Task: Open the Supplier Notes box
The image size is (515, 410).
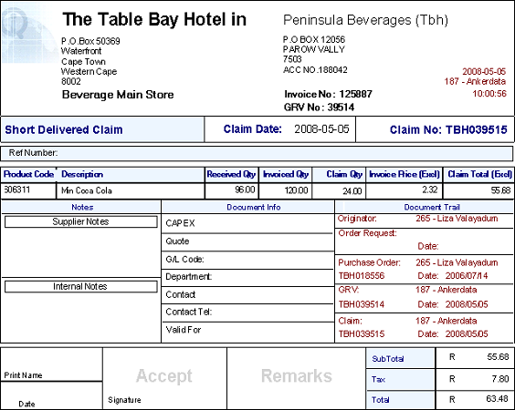Action: tap(80, 222)
